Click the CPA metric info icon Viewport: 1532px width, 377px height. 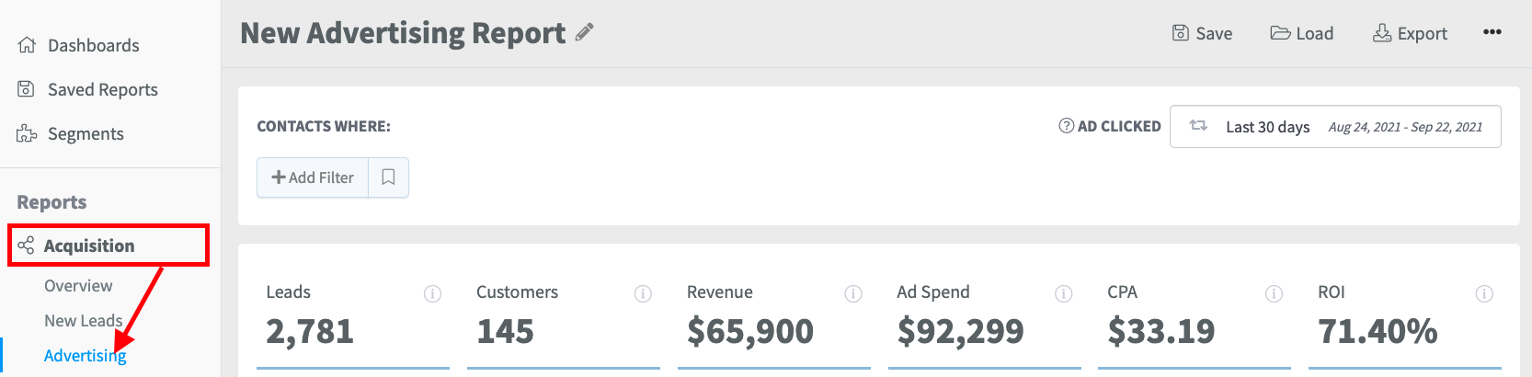click(x=1274, y=293)
